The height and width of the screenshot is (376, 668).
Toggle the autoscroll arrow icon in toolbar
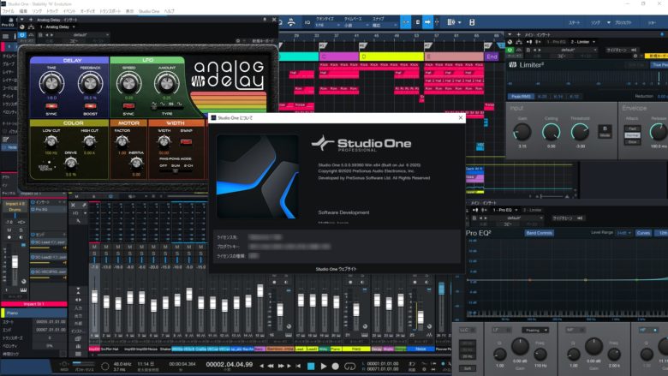click(427, 22)
